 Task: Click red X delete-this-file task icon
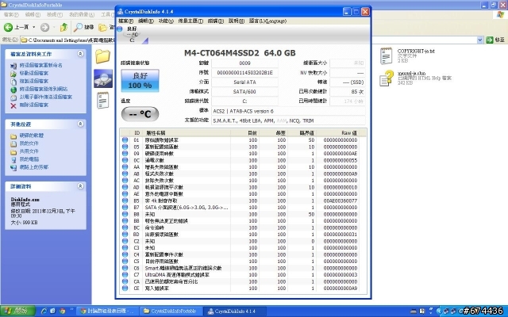13,105
